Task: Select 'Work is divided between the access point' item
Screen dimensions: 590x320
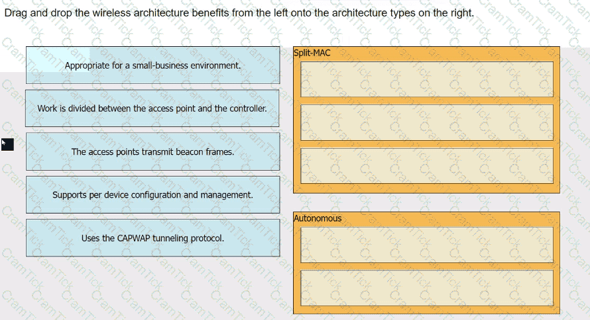Action: pyautogui.click(x=152, y=108)
